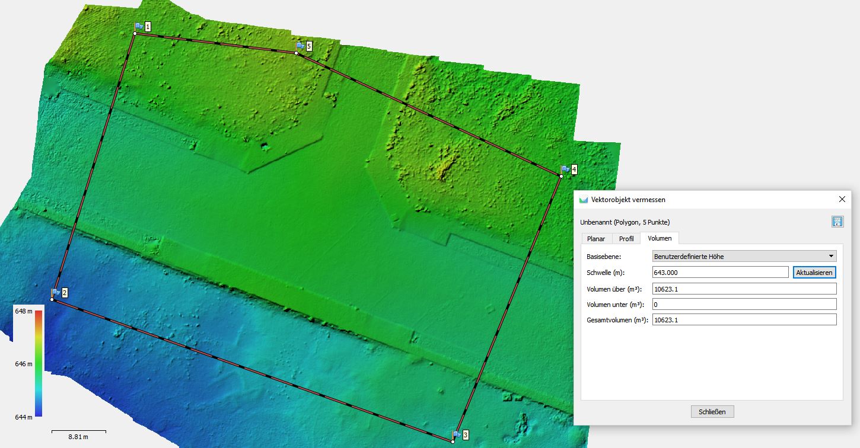Click the elevation color scale legend
The image size is (860, 448).
[x=38, y=363]
